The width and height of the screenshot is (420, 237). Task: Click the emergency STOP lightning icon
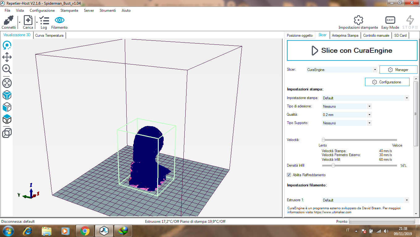coord(410,20)
